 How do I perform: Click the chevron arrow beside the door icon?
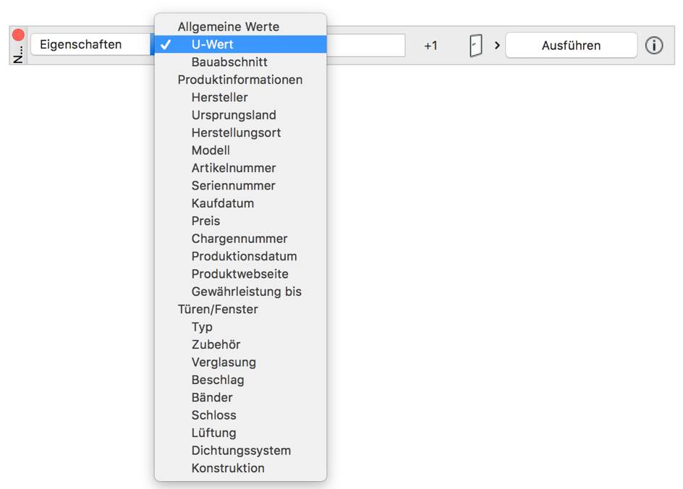pos(497,46)
